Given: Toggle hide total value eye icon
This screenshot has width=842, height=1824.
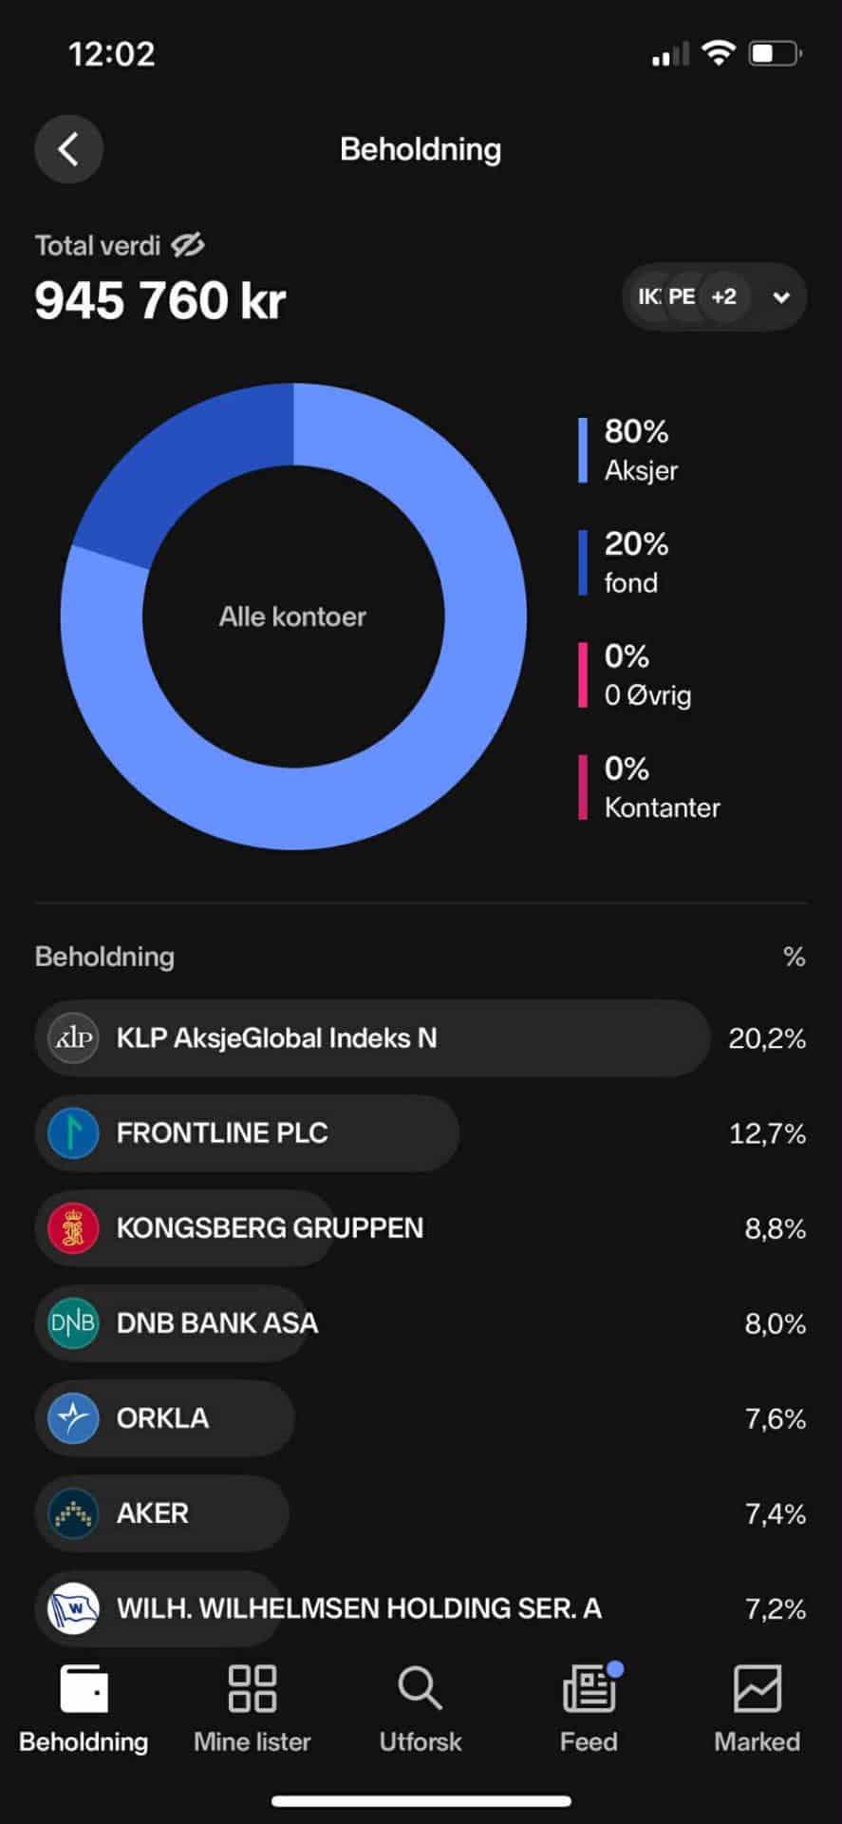Looking at the screenshot, I should (188, 245).
